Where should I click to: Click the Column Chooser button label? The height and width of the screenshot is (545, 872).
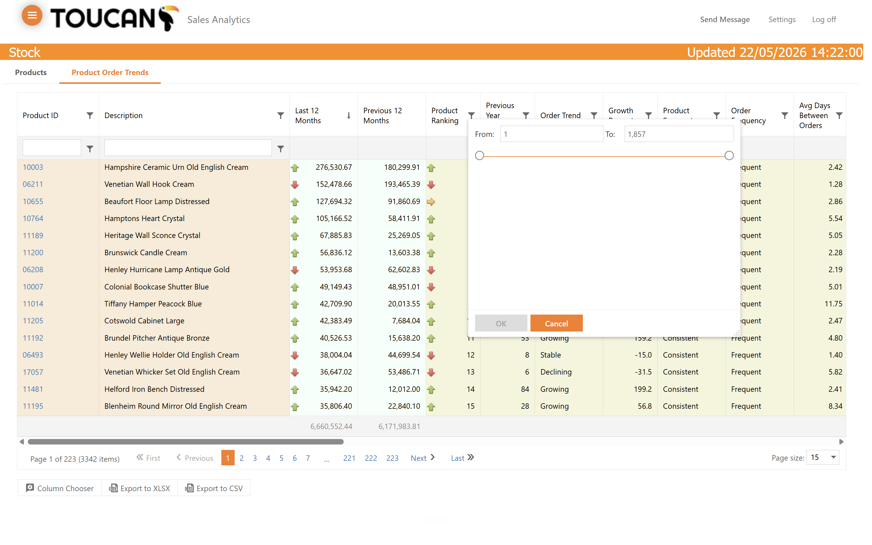(65, 488)
